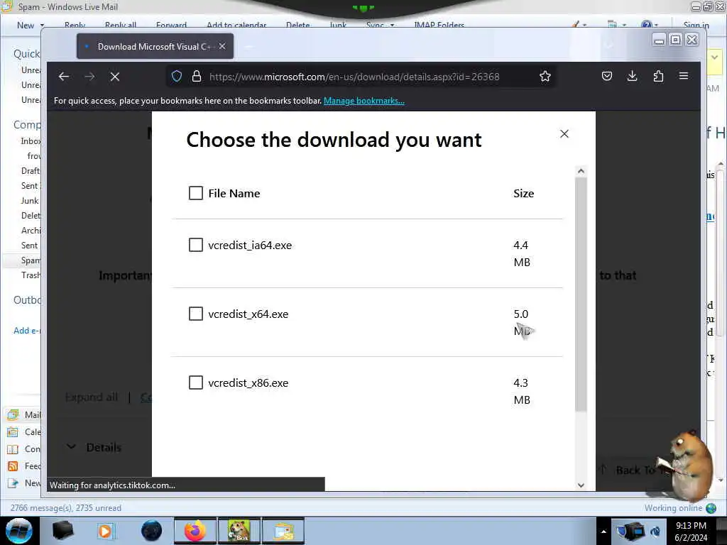Viewport: 727px width, 545px height.
Task: Click the 4.3 MB size value
Action: point(522,391)
